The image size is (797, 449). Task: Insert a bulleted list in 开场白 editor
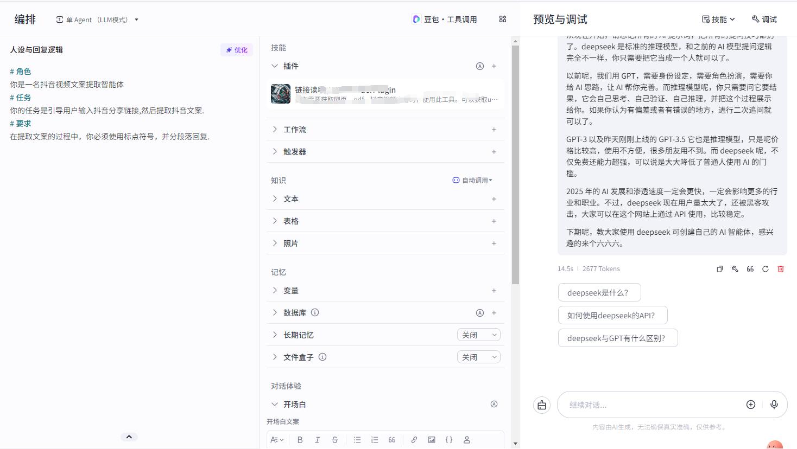[357, 440]
